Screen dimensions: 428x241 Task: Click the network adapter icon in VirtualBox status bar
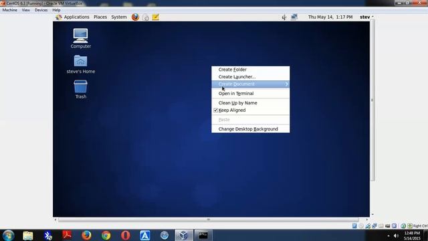[374, 226]
